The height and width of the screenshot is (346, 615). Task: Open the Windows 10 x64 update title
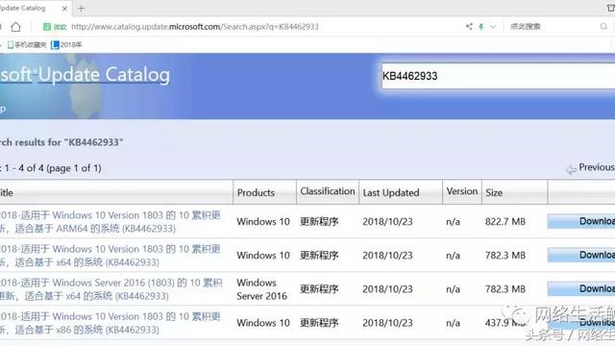[111, 256]
